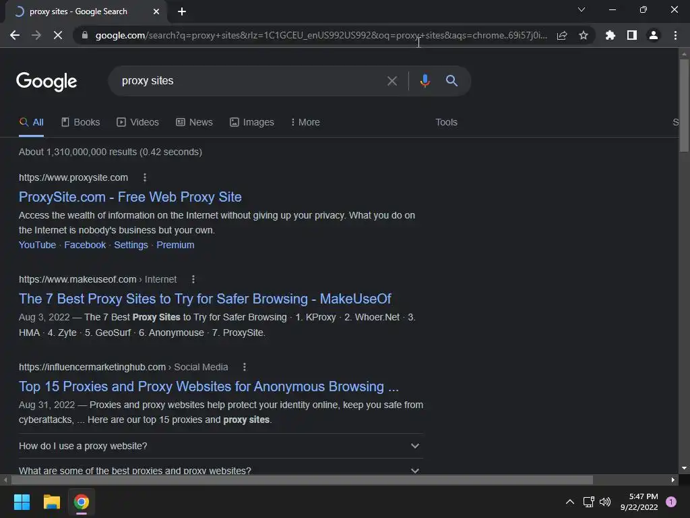This screenshot has height=518, width=690.
Task: Go back using browser back arrow
Action: pos(15,35)
